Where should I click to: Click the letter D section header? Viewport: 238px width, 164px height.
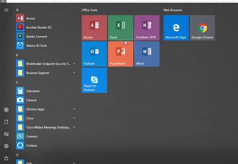(x=17, y=155)
